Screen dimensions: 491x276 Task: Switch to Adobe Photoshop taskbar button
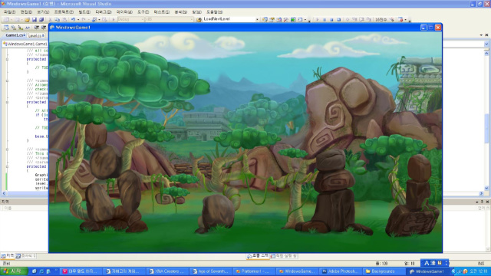341,271
